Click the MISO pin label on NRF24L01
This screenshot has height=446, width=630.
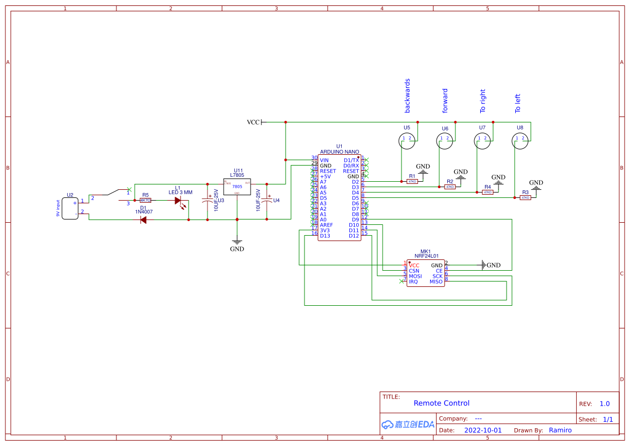(436, 282)
